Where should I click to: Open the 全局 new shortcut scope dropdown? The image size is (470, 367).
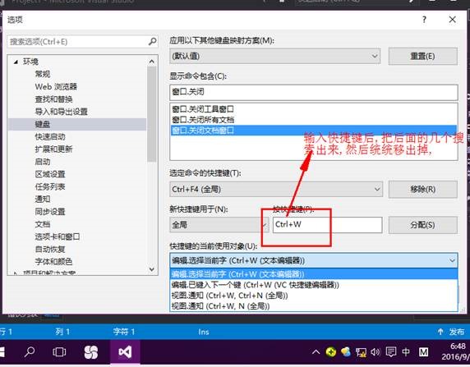tap(219, 224)
